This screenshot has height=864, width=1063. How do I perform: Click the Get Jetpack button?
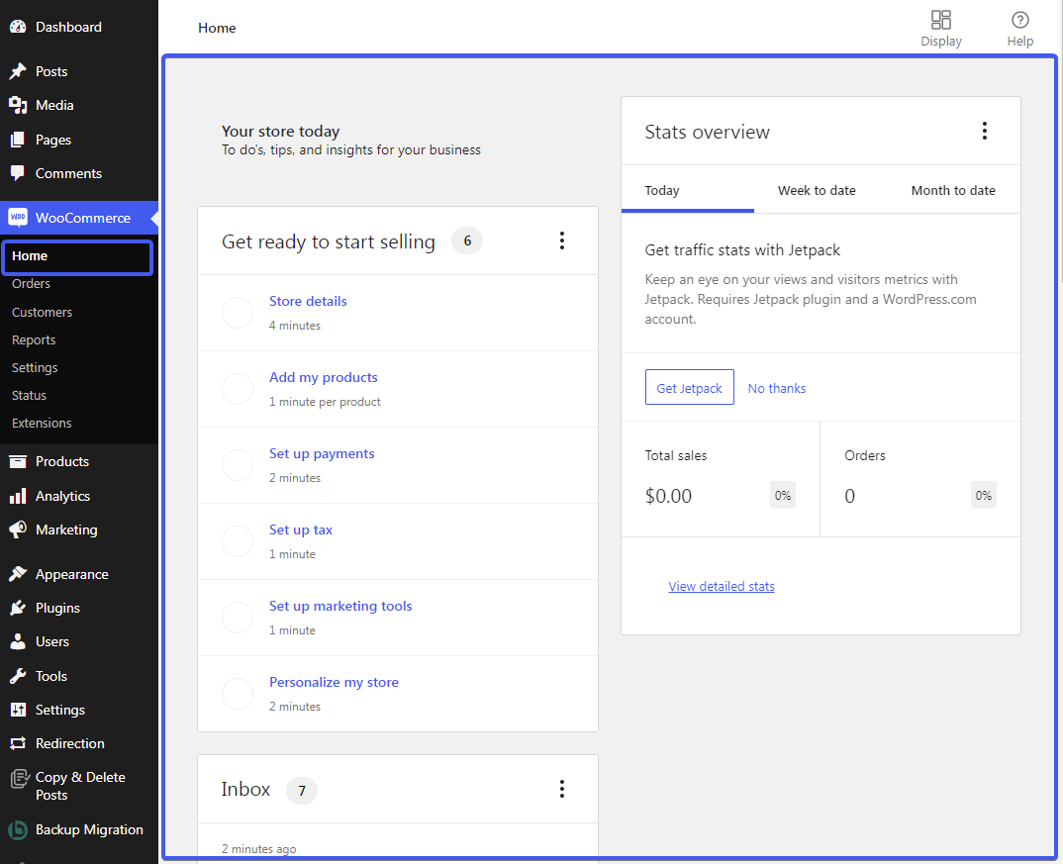click(x=689, y=388)
